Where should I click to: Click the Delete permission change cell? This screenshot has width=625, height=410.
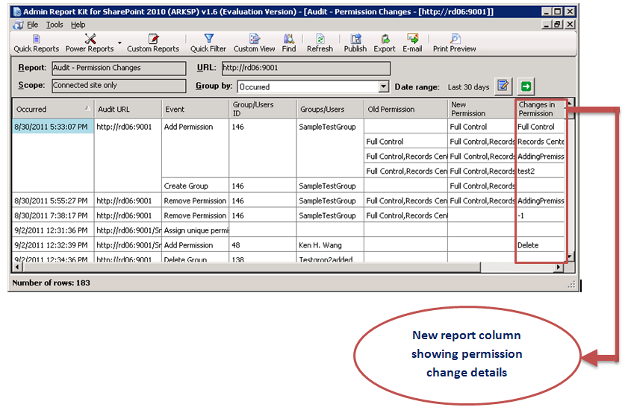541,245
